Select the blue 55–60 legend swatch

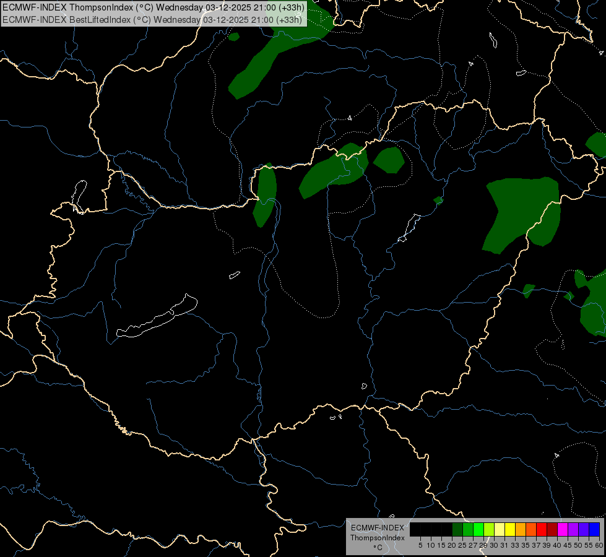(x=594, y=529)
